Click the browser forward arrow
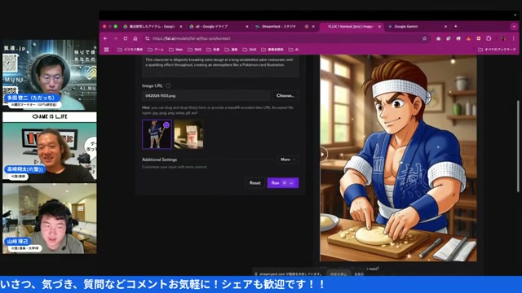Screen dimensions: 522x293 click(116, 38)
